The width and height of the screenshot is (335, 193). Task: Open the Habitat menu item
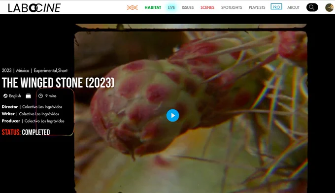[x=153, y=7]
